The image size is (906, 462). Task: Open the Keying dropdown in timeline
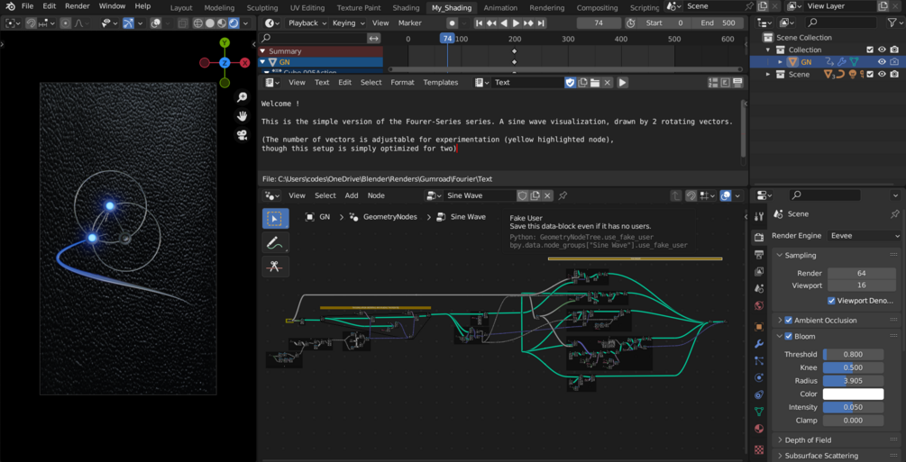point(348,23)
